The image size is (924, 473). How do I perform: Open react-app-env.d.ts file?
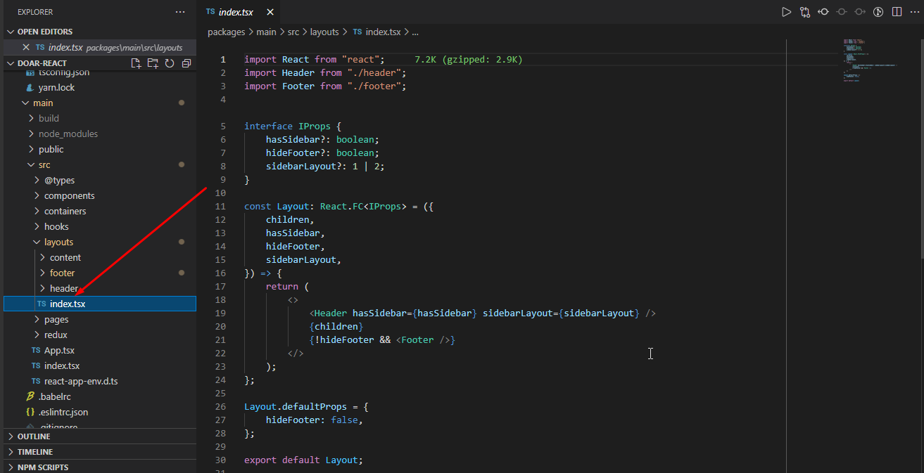click(x=100, y=381)
